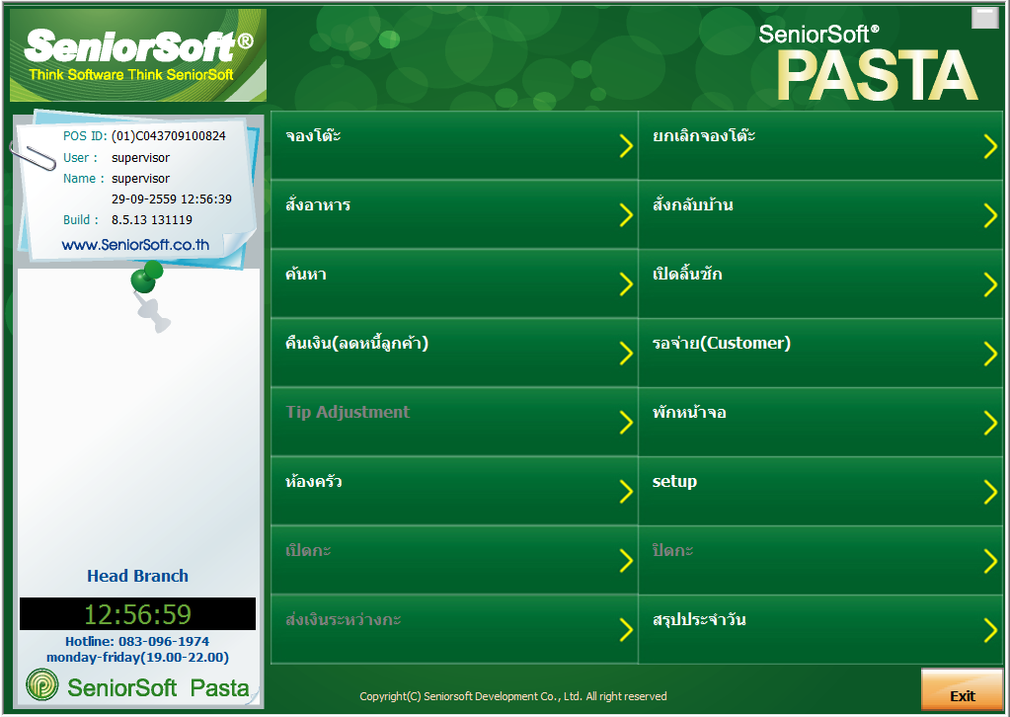1010x717 pixels.
Task: Click the paperclip icon on note
Action: click(x=34, y=157)
